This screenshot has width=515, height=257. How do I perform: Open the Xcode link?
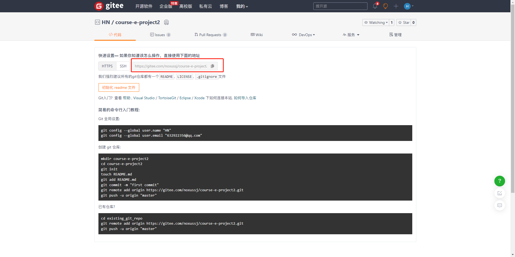click(199, 98)
